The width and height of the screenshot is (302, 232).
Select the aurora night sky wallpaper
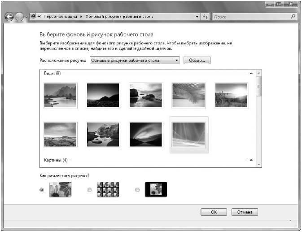[145, 134]
